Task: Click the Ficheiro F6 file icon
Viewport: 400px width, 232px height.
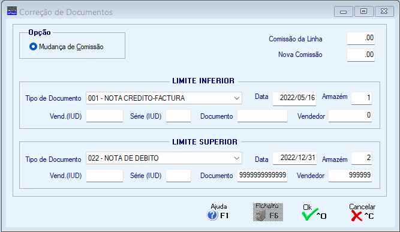Action: pyautogui.click(x=260, y=216)
